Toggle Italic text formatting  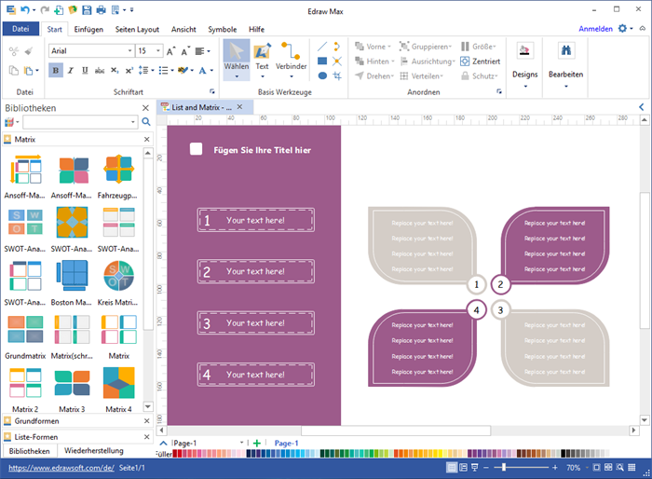tap(72, 69)
